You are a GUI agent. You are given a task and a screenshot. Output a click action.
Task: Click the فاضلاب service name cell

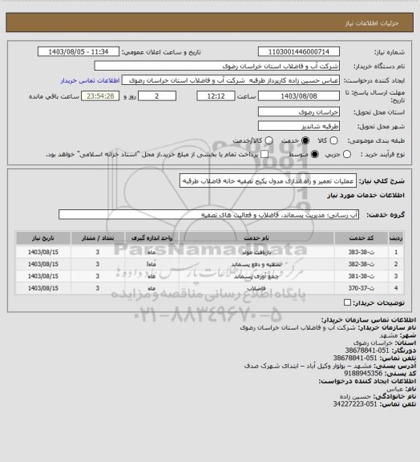(x=256, y=288)
